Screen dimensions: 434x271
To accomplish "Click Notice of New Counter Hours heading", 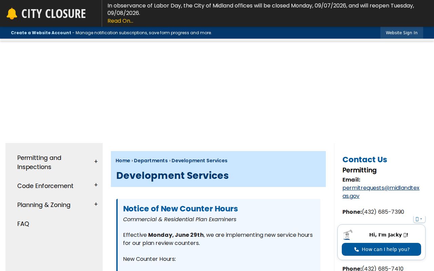I will (180, 209).
